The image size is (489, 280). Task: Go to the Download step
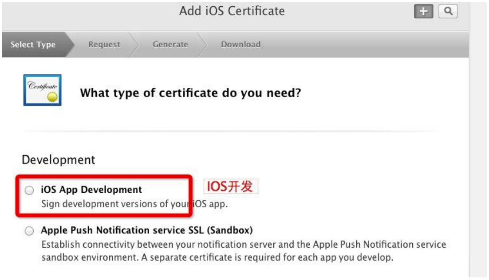241,45
